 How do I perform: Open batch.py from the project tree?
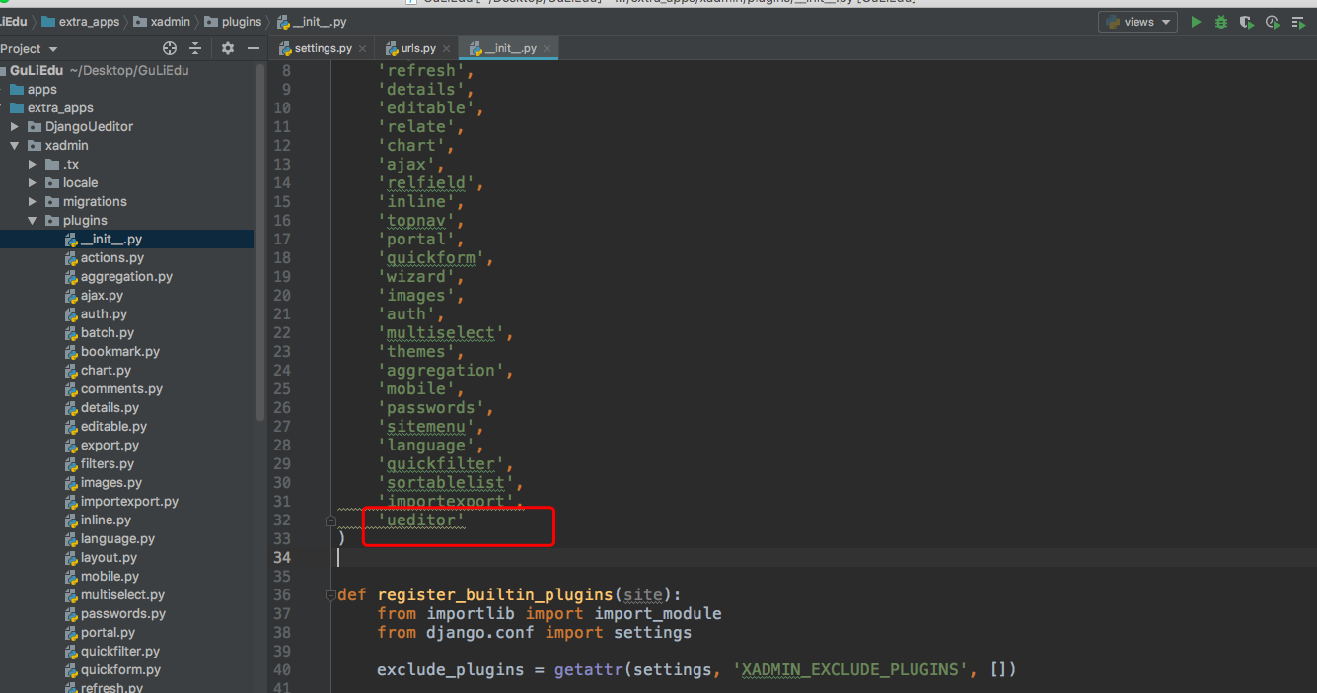108,332
